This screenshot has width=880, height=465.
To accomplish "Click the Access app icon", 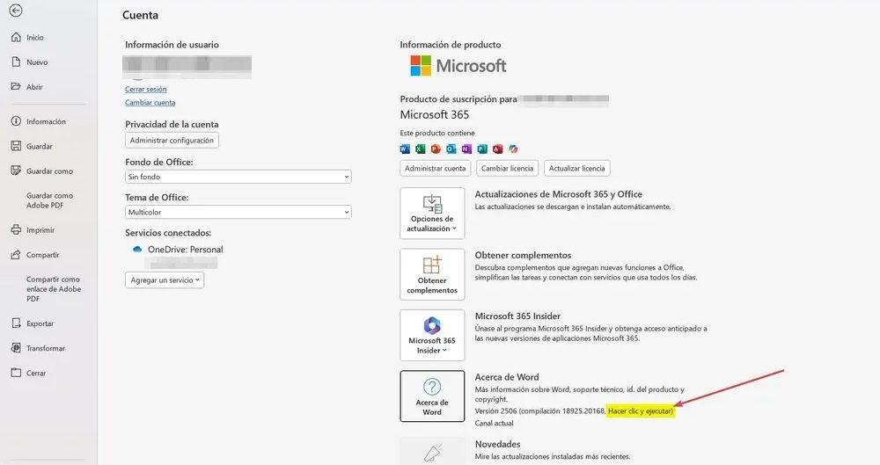I will (497, 149).
